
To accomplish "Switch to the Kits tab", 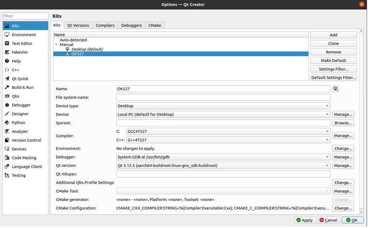I will click(57, 25).
